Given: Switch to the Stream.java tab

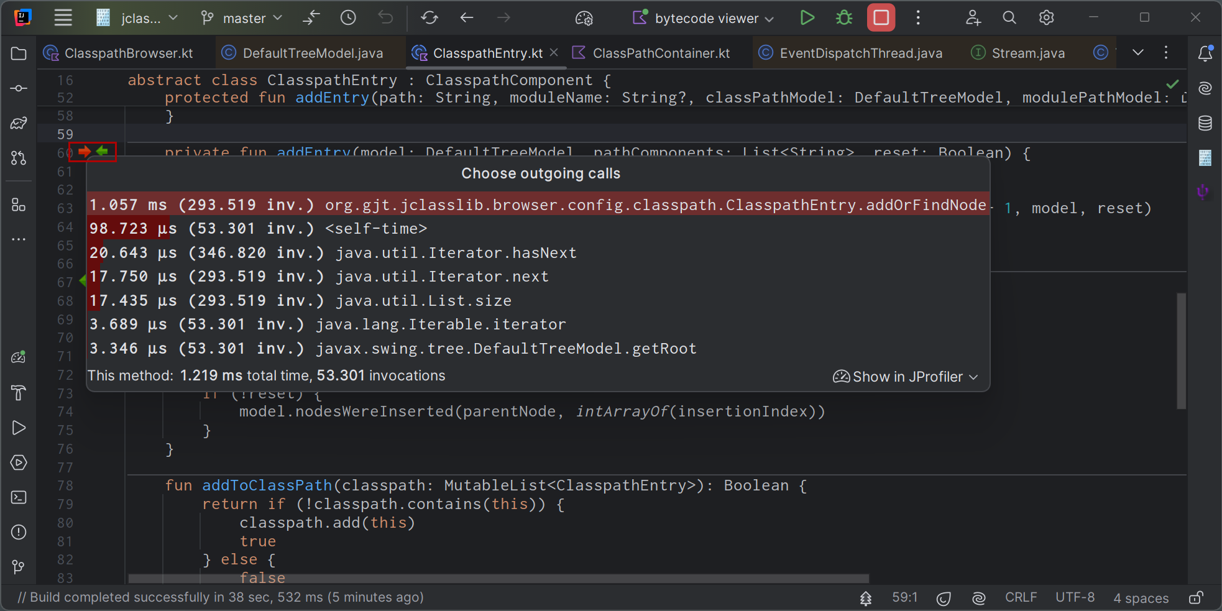Looking at the screenshot, I should tap(1018, 53).
